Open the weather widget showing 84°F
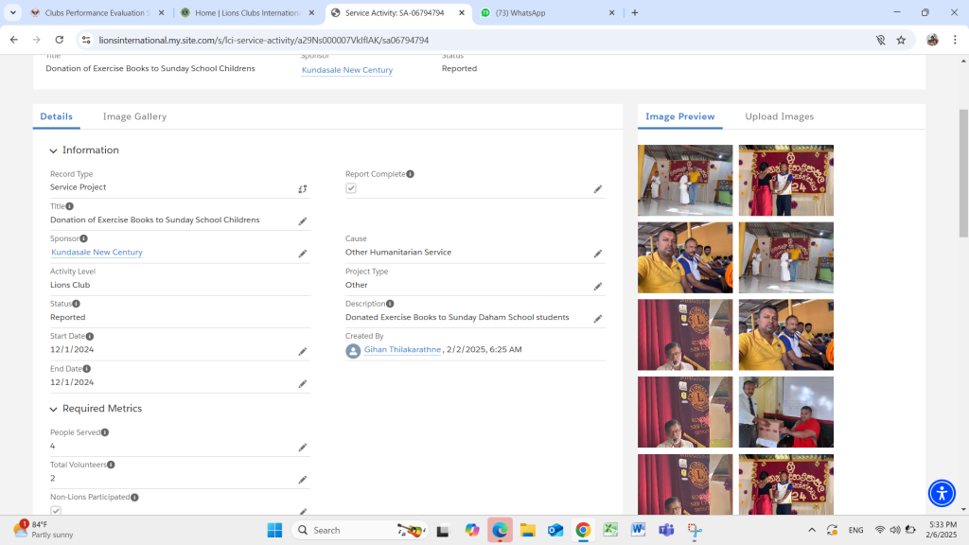This screenshot has height=545, width=969. click(x=44, y=530)
